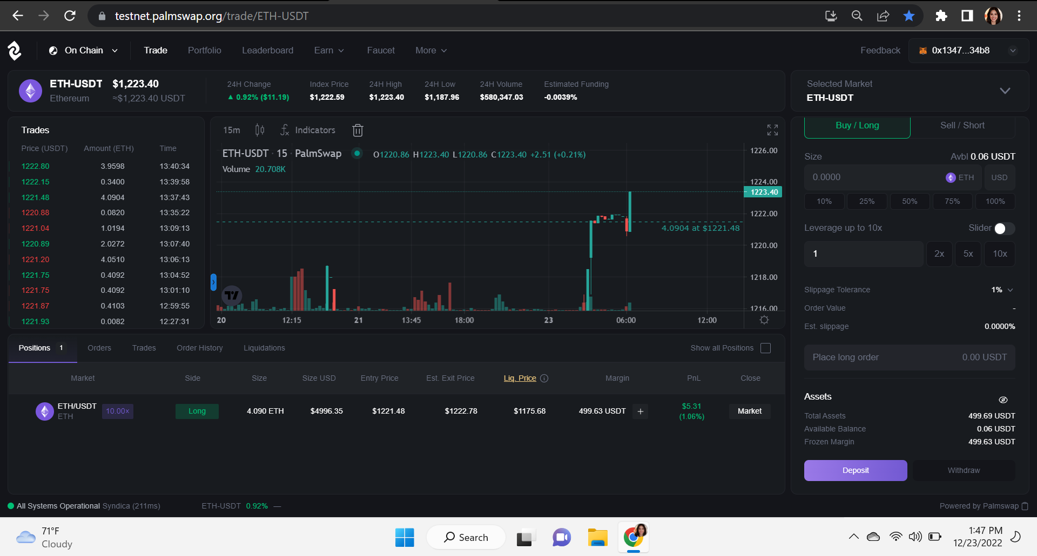Click Powered by Palmswap copy icon
Viewport: 1037px width, 556px height.
pyautogui.click(x=1025, y=506)
